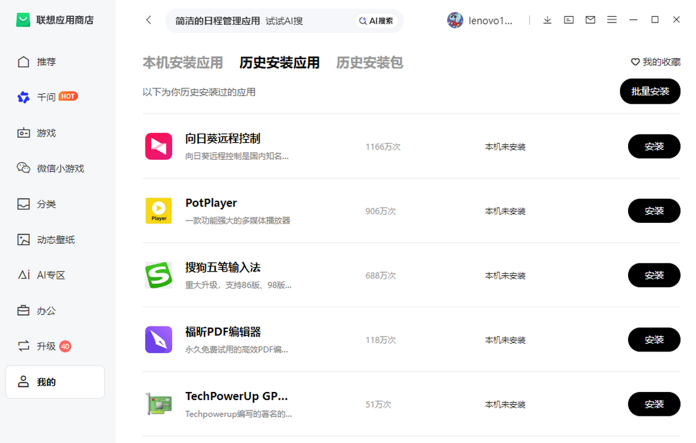Click the AI搜索 button in search bar
696x443 pixels.
[376, 21]
